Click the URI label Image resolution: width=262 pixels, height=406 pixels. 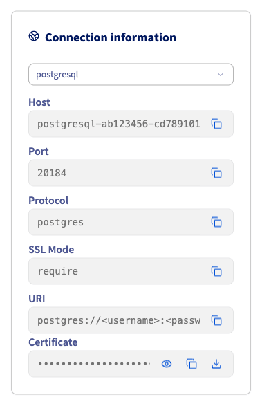click(x=37, y=299)
